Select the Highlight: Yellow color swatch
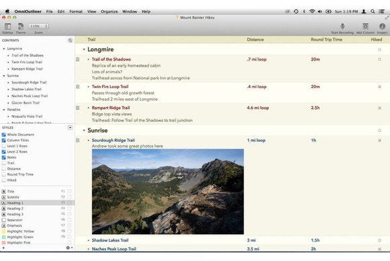390x261 pixels. pyautogui.click(x=4, y=231)
